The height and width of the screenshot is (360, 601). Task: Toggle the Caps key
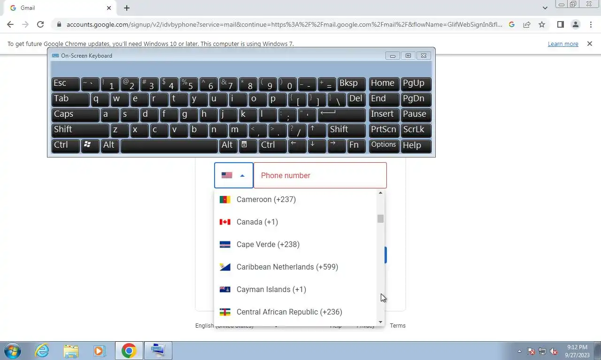75,114
